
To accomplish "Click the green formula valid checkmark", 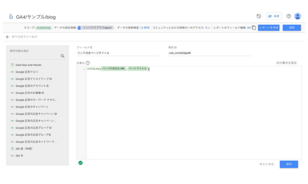I will coord(81,163).
